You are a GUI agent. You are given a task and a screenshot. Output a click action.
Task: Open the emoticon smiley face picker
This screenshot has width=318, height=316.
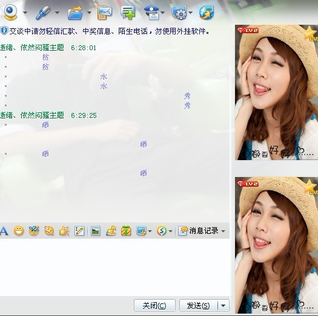pos(19,231)
